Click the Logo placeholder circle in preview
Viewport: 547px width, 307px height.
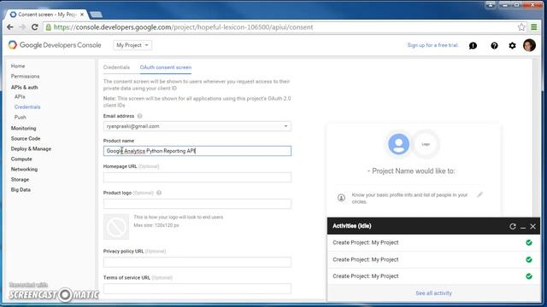426,144
